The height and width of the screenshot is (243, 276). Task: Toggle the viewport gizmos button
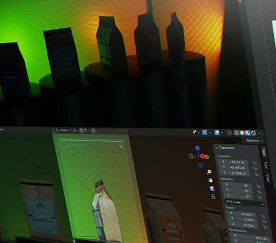[x=205, y=132]
